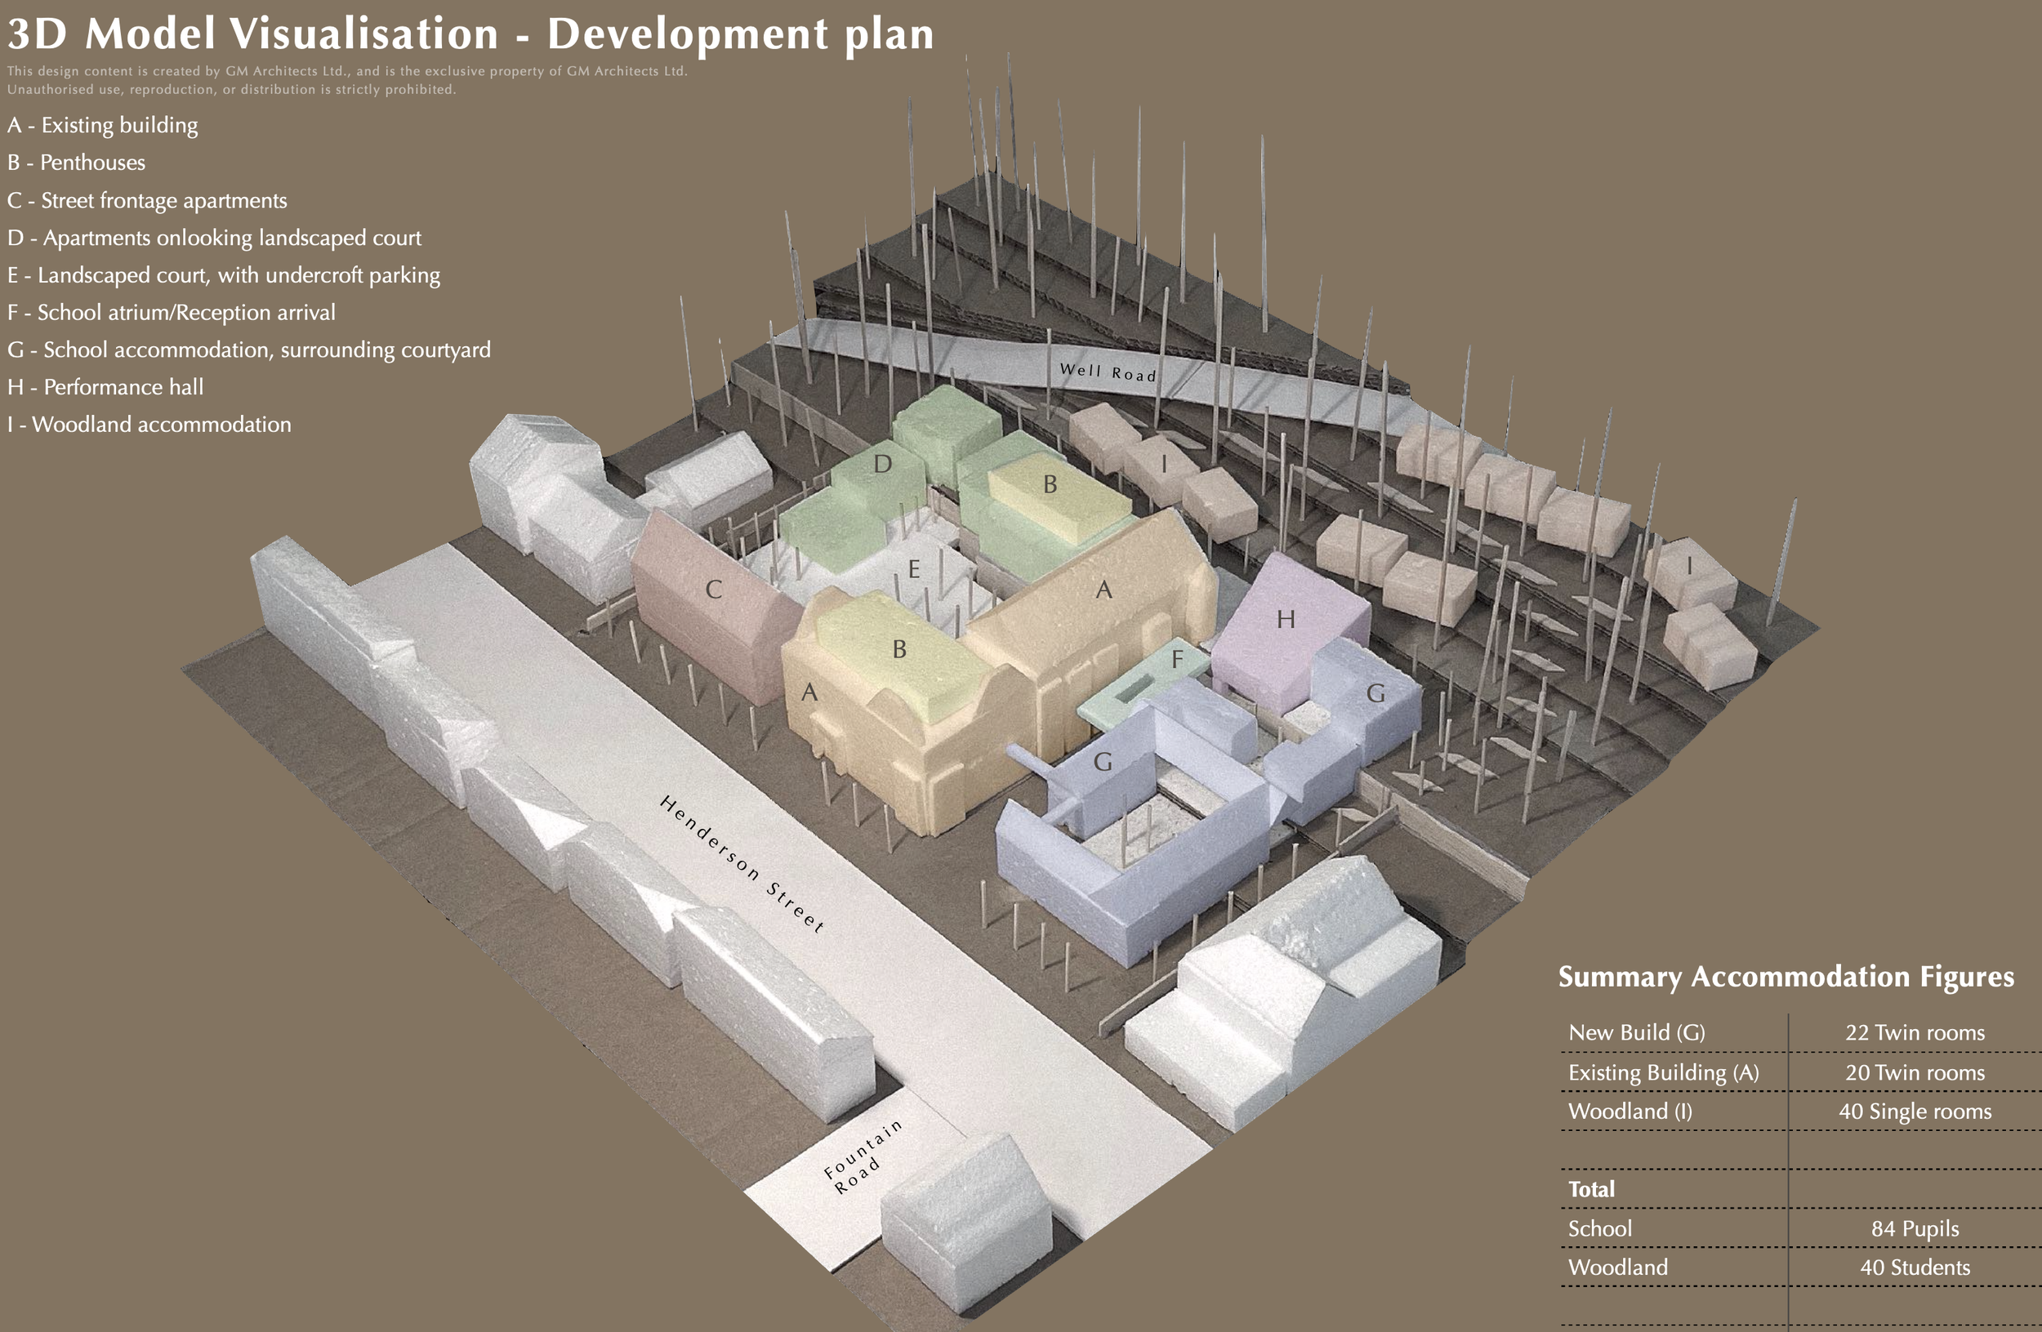Click the 'Henderson Street' road label

click(x=742, y=864)
